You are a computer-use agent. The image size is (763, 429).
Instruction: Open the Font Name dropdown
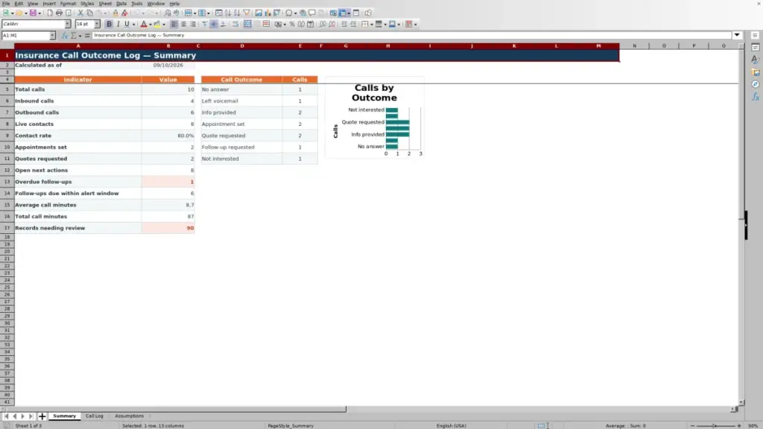click(68, 25)
